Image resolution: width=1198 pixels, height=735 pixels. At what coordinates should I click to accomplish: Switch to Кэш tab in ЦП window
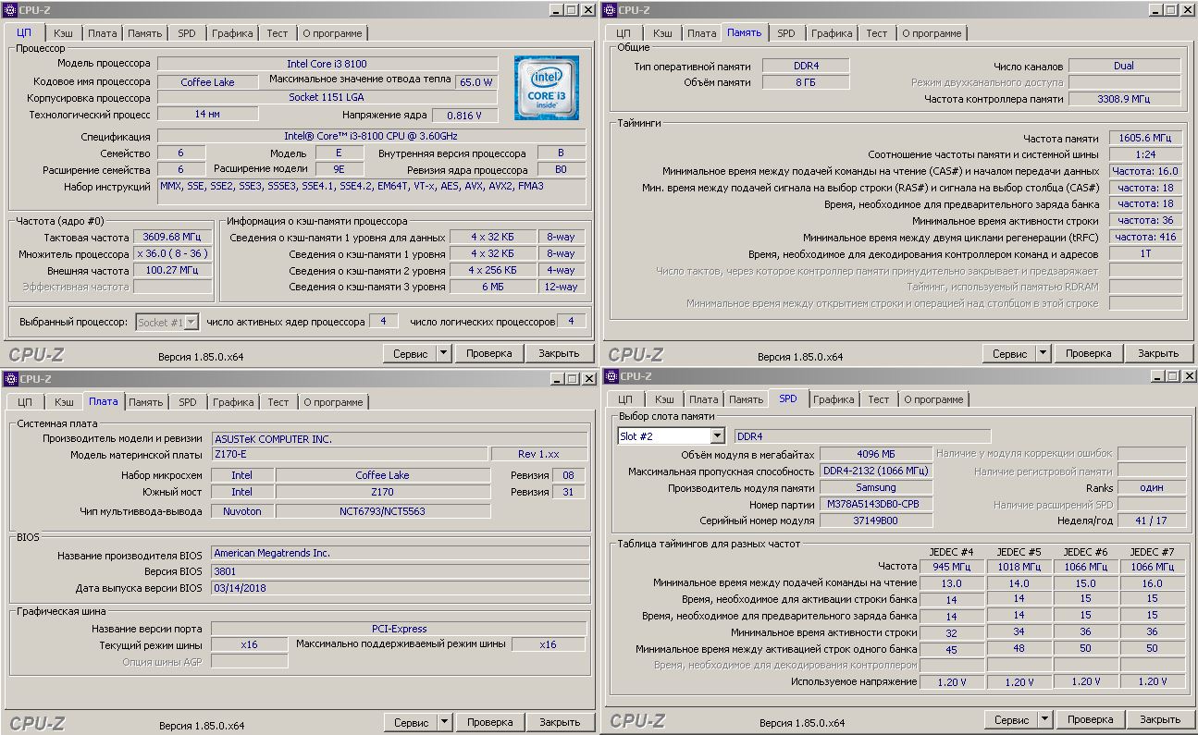coord(63,33)
